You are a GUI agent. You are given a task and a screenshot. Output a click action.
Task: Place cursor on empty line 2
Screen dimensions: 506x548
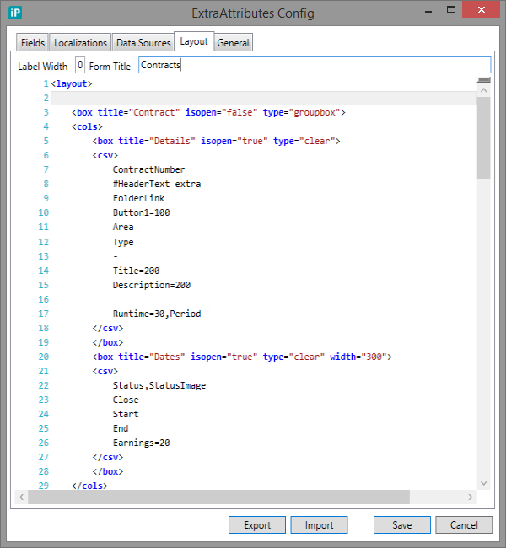(x=264, y=98)
